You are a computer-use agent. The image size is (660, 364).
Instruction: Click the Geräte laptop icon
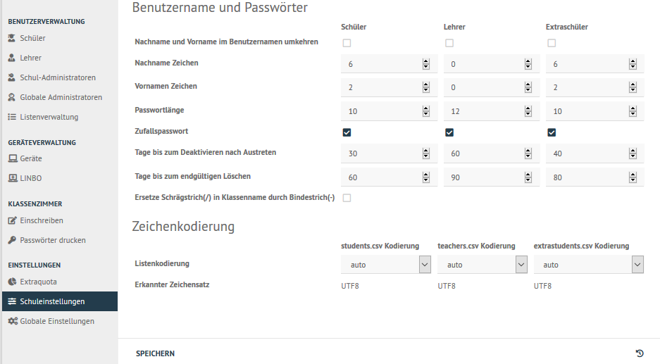coord(13,158)
